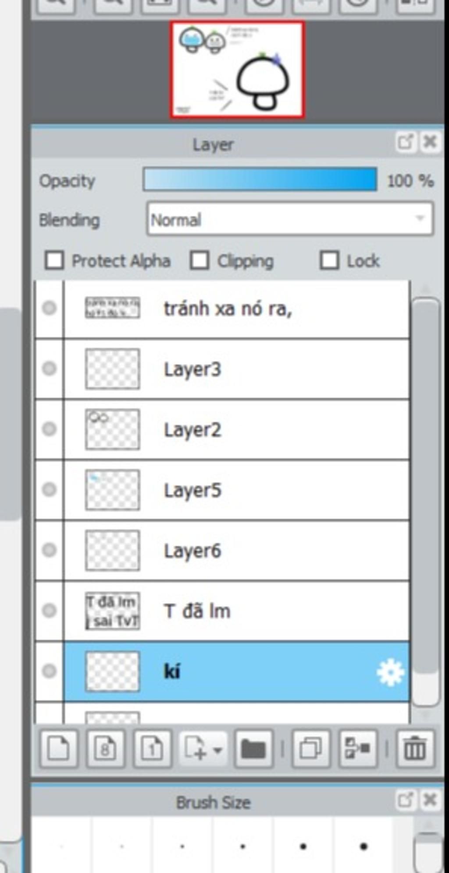Open the add special layer dropdown arrow
Image resolution: width=449 pixels, height=873 pixels.
tap(217, 750)
